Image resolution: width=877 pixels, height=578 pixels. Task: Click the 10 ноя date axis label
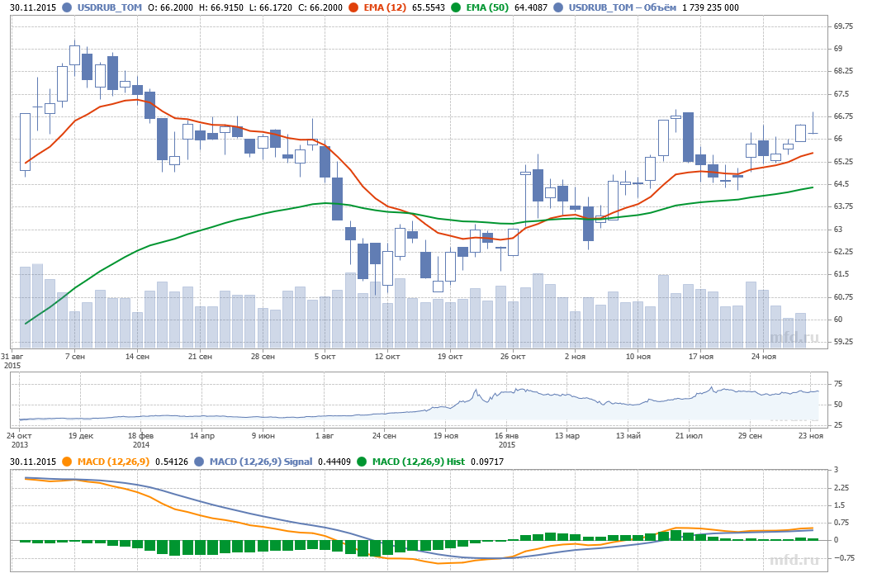click(x=638, y=357)
